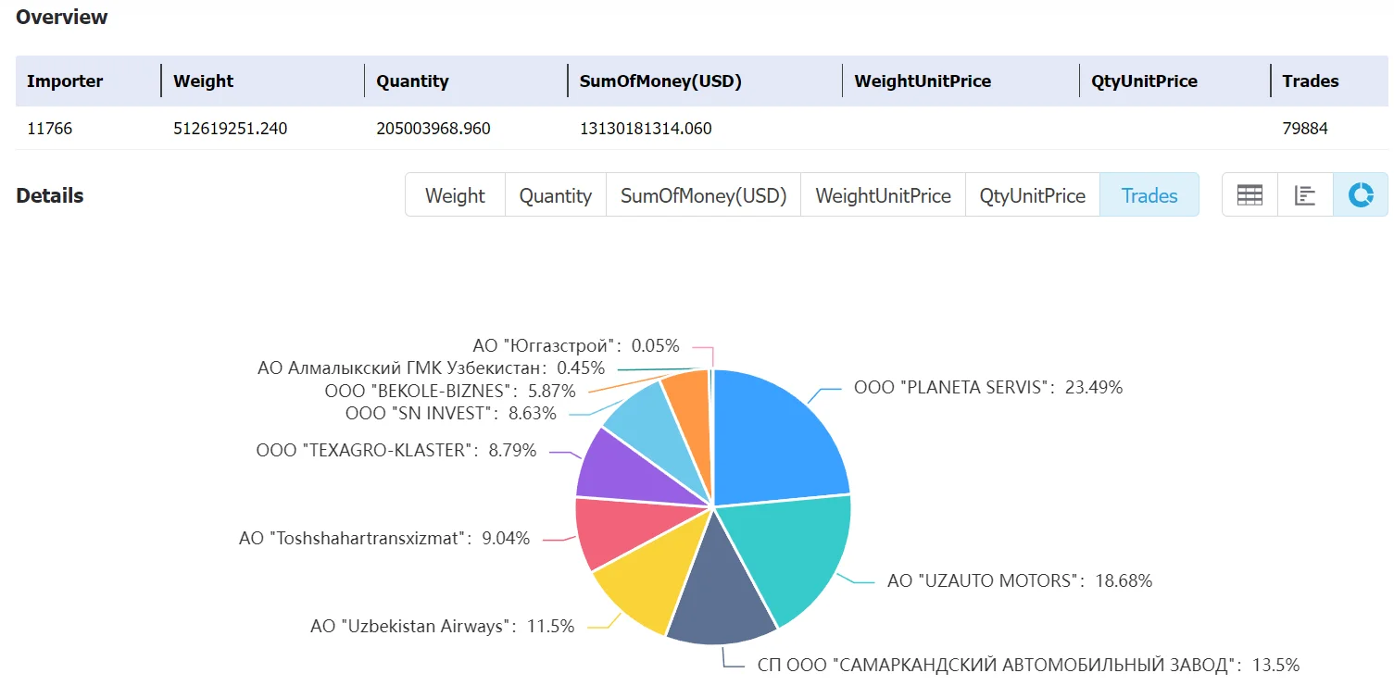The height and width of the screenshot is (698, 1394).
Task: Click the Trades column header in overview
Action: point(1310,81)
